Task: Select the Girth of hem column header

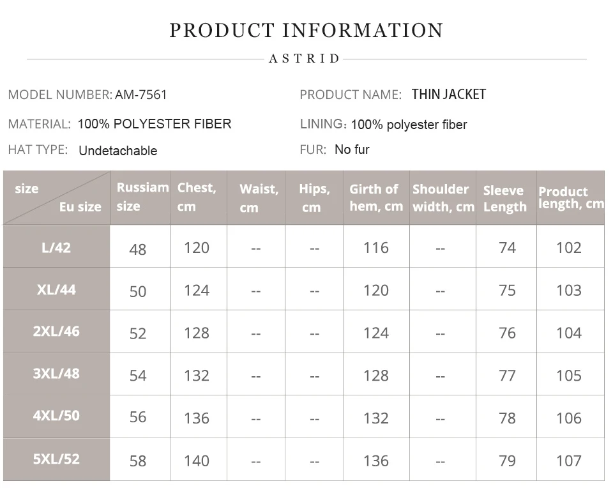Action: (x=375, y=197)
